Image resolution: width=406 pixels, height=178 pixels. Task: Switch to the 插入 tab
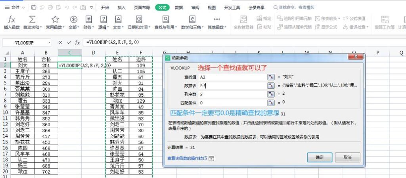click(x=121, y=8)
